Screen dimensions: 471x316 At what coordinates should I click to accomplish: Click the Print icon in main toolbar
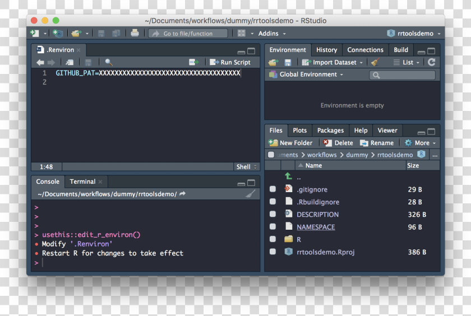point(135,33)
